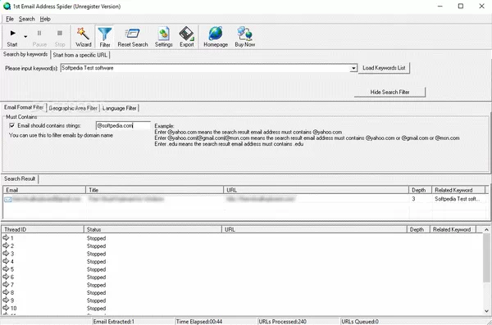Screen dimensions: 492x325
Task: Click Reset Search in toolbar
Action: [132, 37]
